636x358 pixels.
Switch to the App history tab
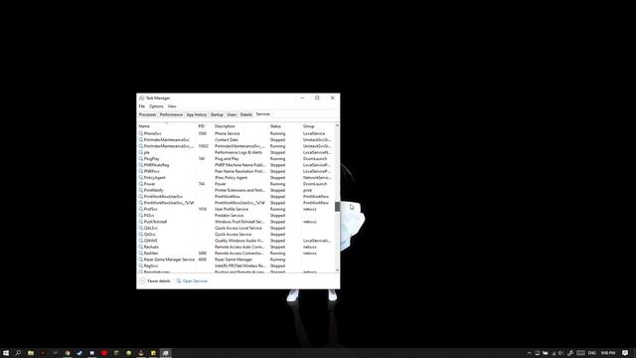click(x=197, y=115)
